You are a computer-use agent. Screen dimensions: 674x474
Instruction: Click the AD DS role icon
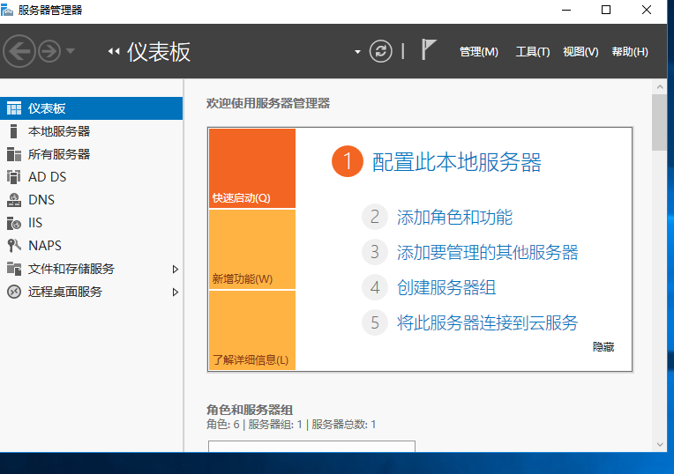(14, 177)
